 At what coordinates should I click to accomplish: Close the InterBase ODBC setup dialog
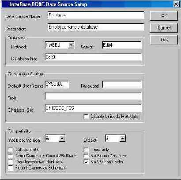pyautogui.click(x=176, y=4)
